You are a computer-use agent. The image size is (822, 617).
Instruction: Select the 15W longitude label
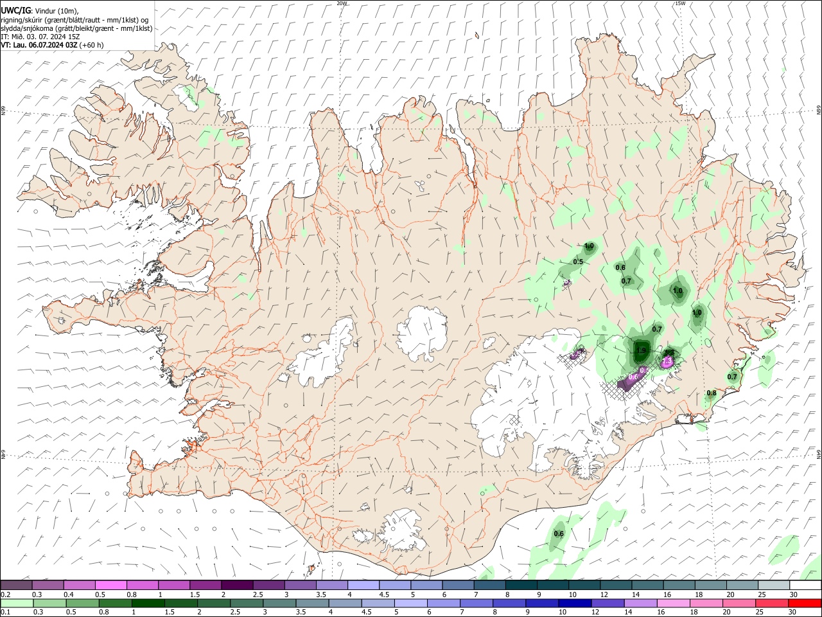680,3
